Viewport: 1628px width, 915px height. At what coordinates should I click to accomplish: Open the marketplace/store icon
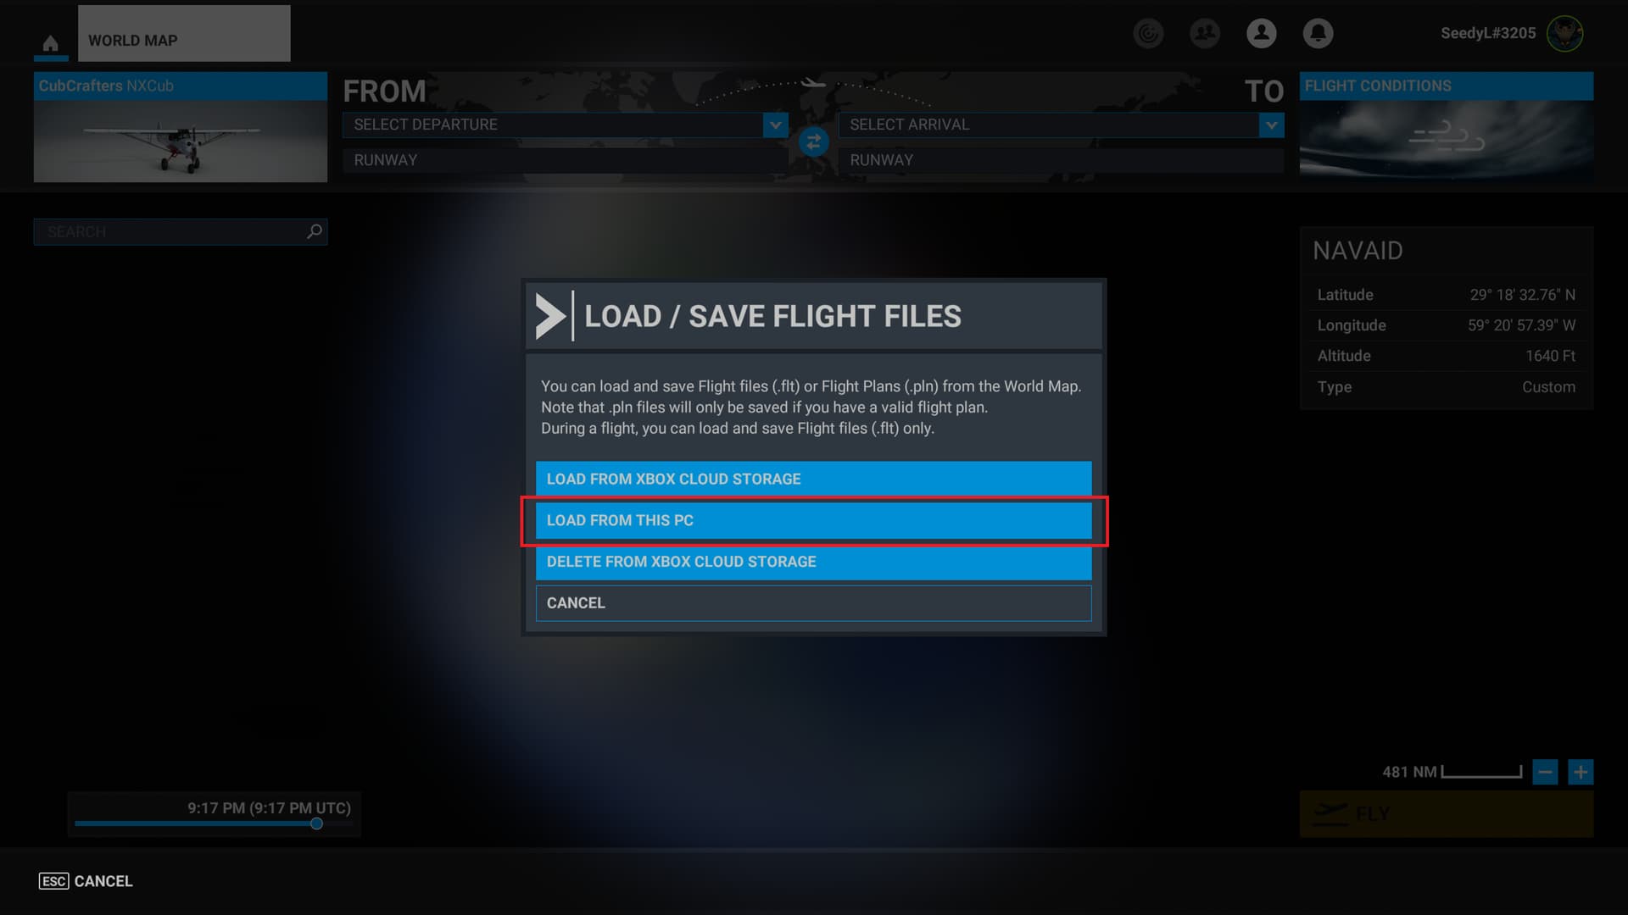1148,31
